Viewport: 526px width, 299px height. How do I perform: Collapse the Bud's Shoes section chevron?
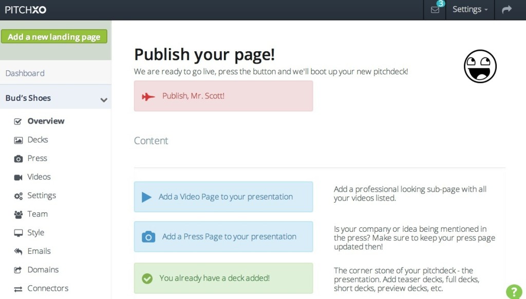click(x=104, y=100)
